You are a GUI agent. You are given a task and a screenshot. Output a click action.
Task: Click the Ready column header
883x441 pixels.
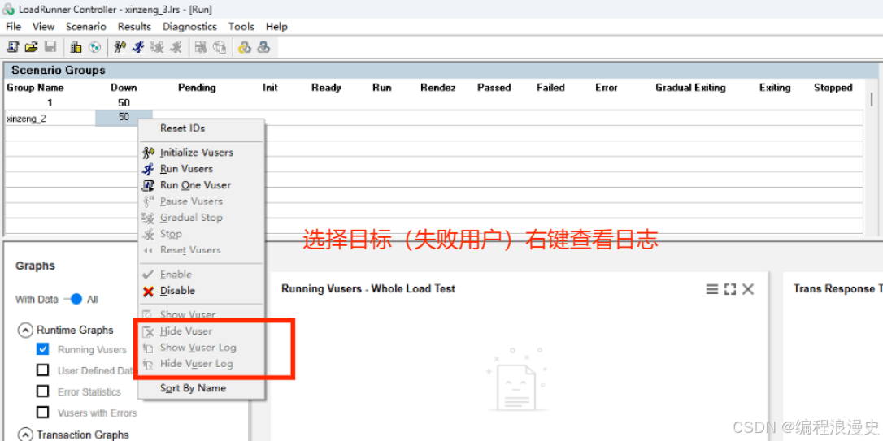(x=326, y=88)
